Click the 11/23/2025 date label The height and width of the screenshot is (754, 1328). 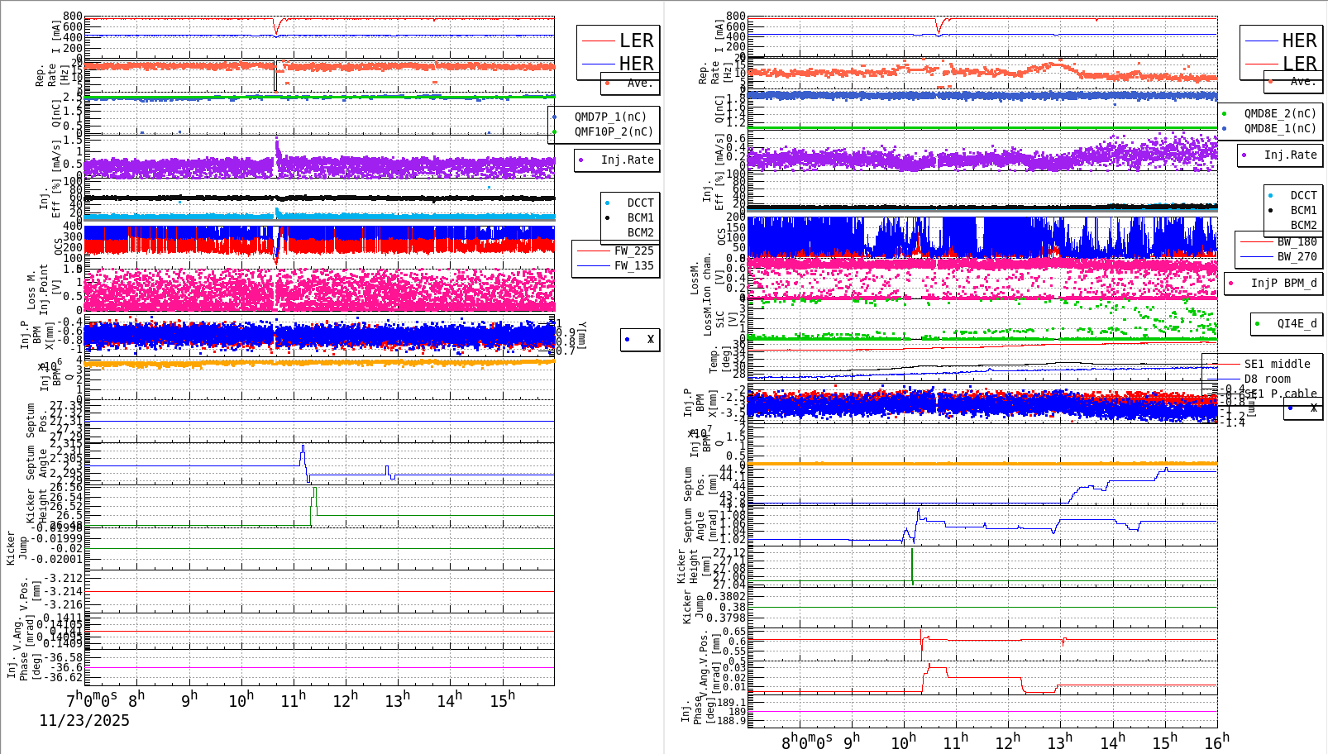tap(83, 720)
